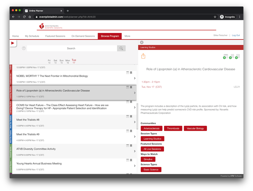Go to the browser home page

[30, 17]
